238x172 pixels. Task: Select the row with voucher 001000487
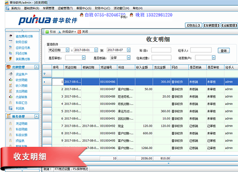tap(140, 89)
